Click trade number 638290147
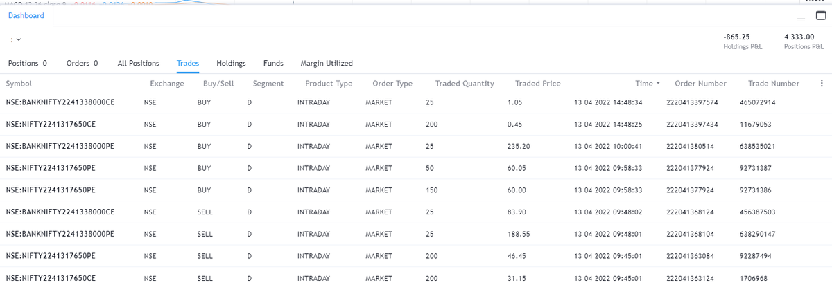 click(x=758, y=234)
